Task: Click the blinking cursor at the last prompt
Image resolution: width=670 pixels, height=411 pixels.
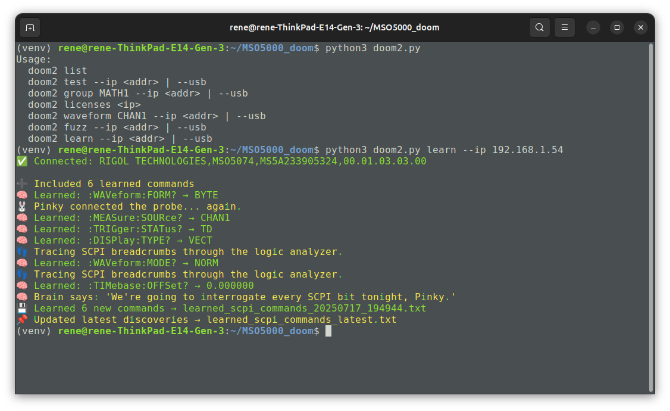Action: click(328, 331)
